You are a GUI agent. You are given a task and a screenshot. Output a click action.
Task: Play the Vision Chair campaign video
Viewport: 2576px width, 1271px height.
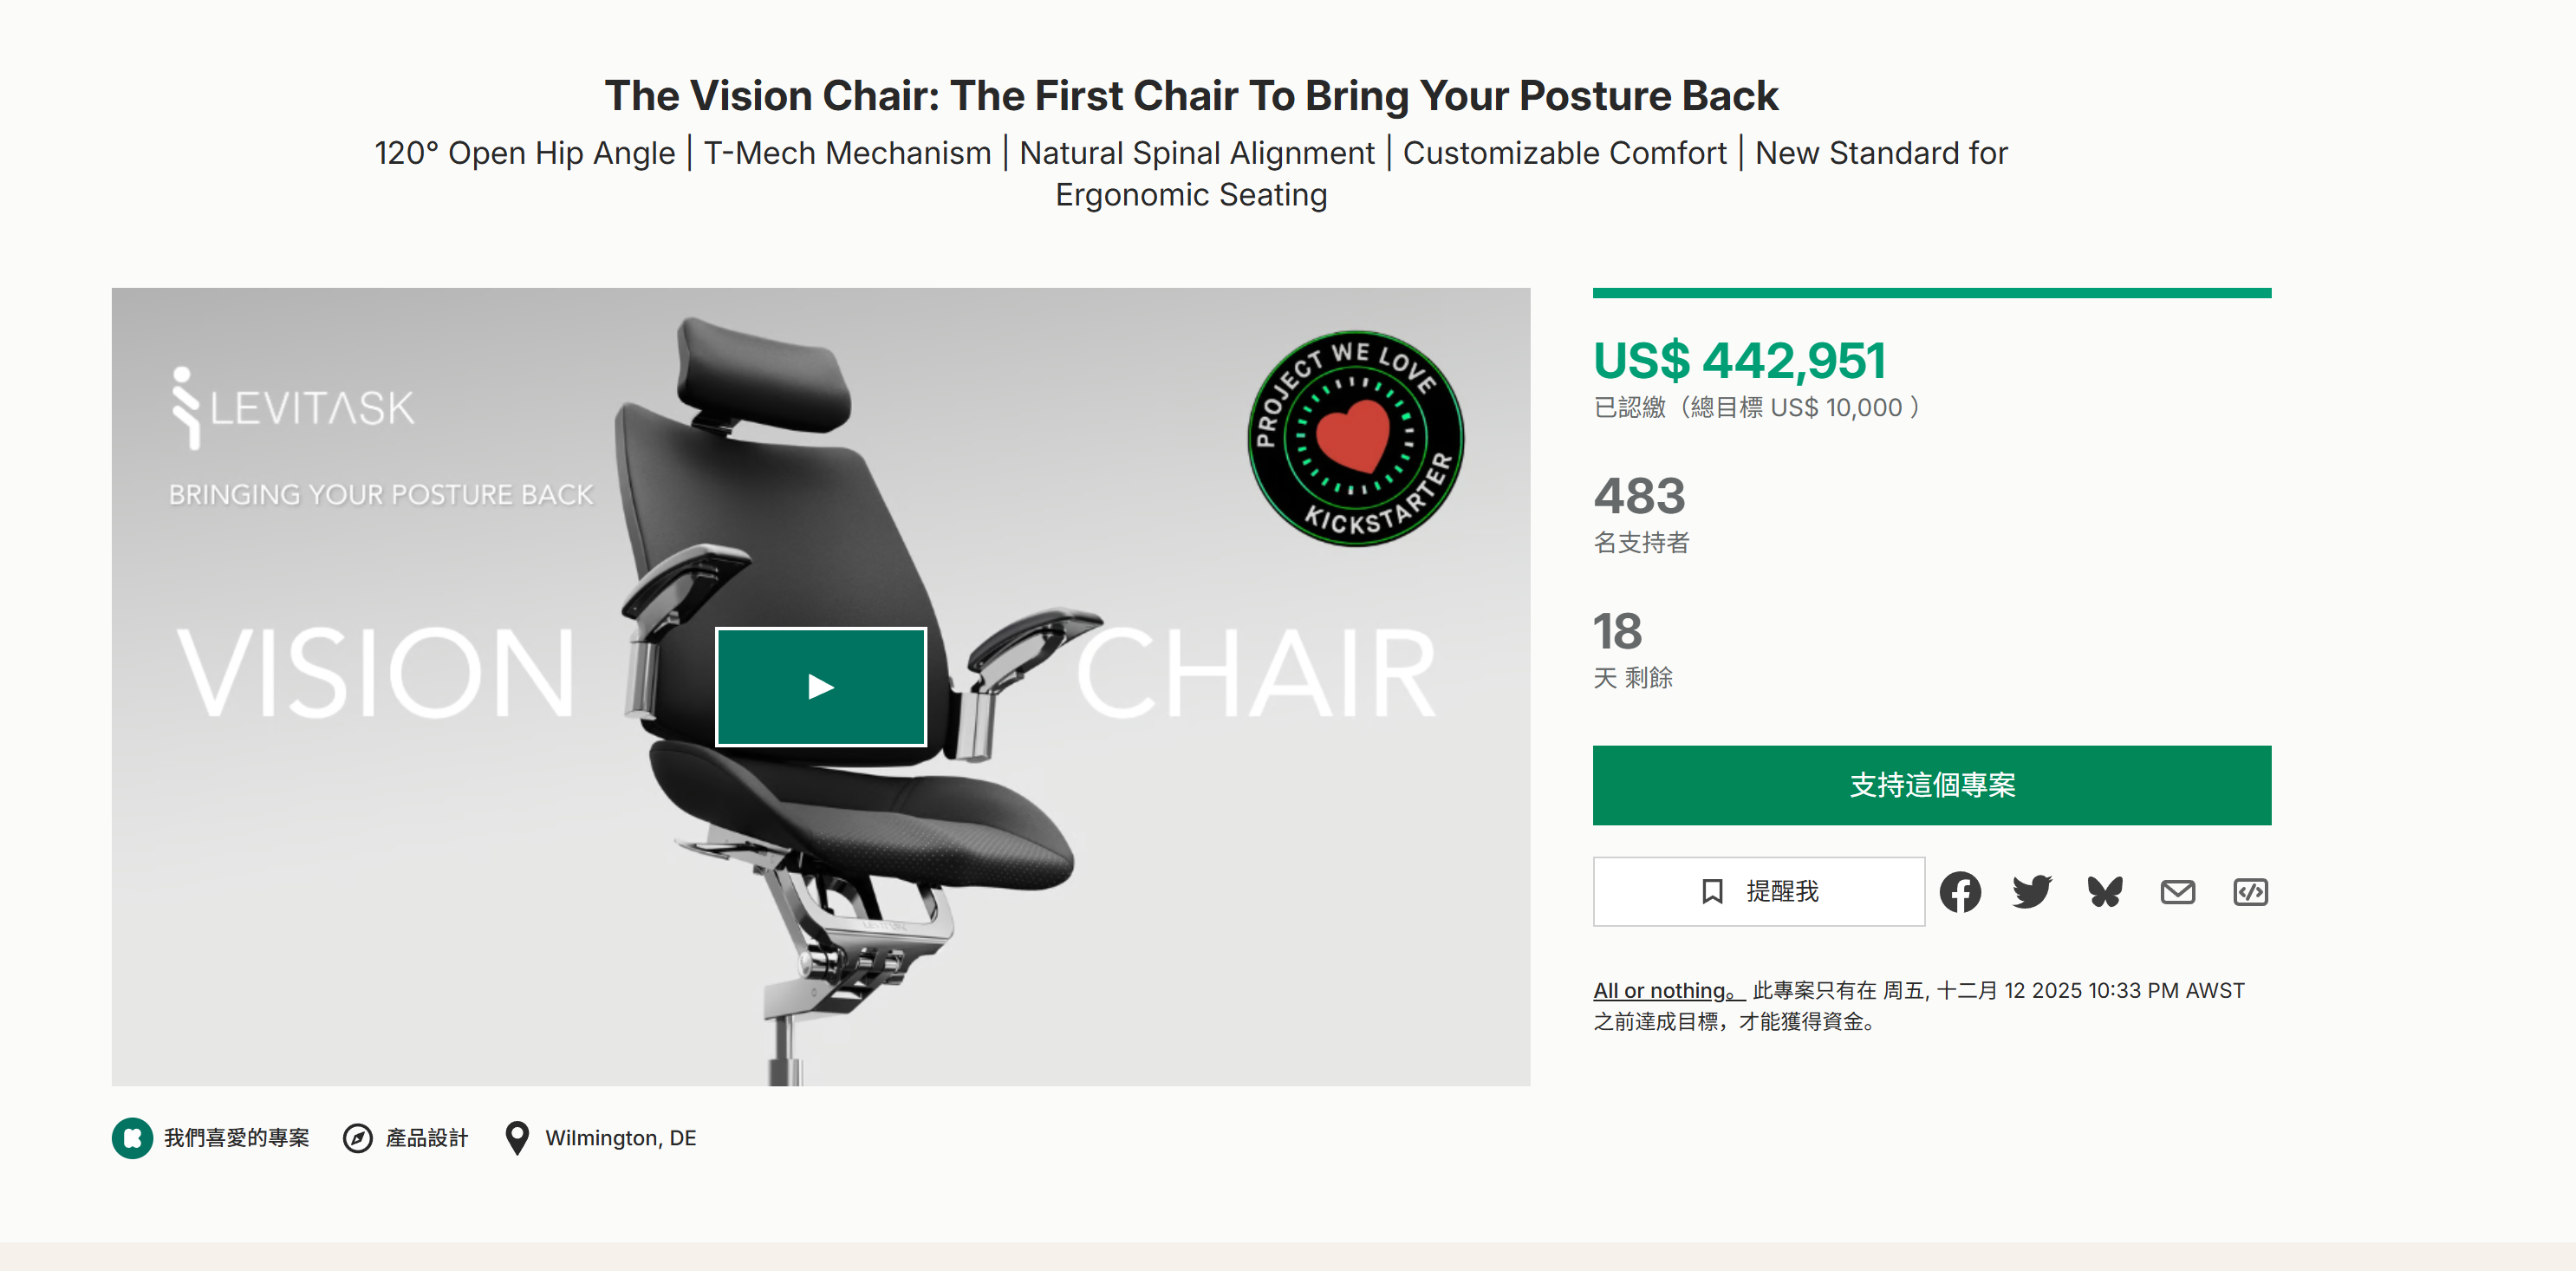coord(820,686)
